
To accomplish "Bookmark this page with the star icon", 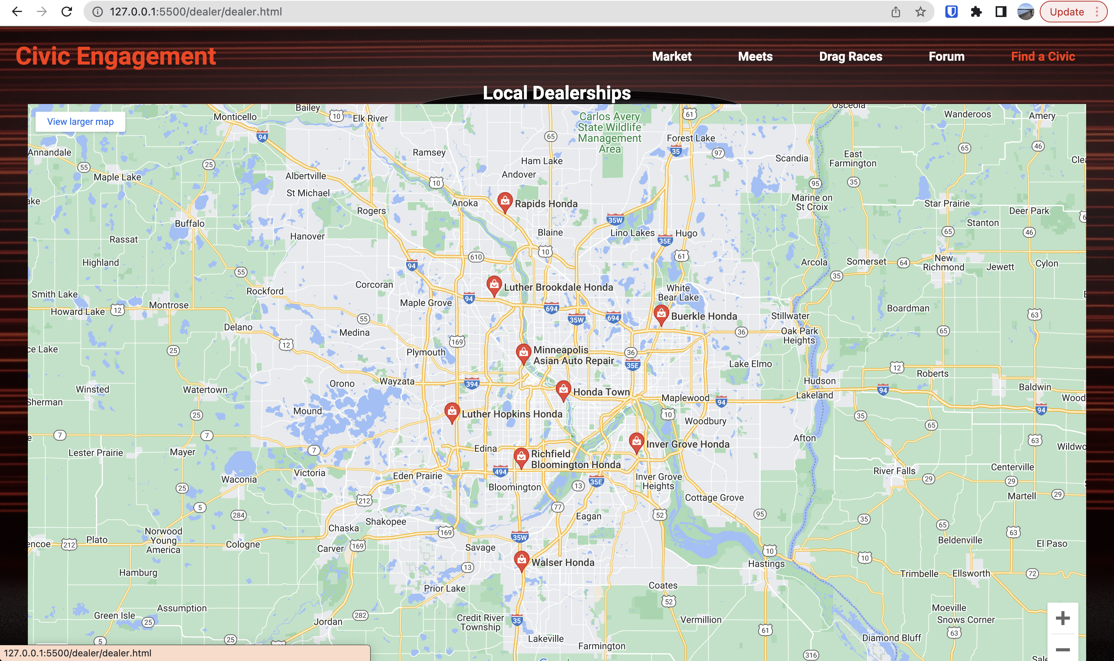I will point(920,12).
